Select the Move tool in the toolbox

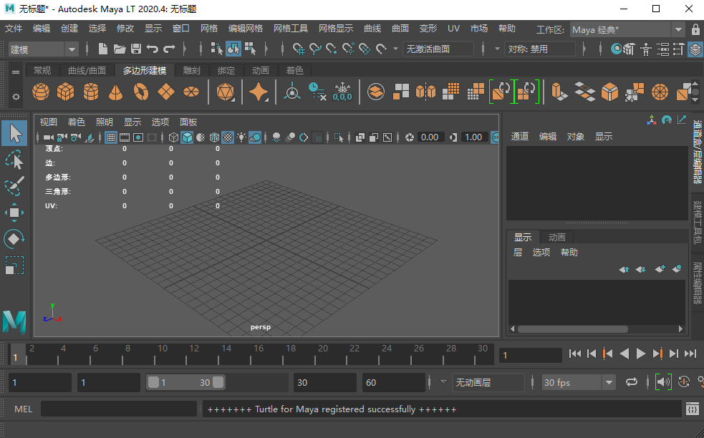click(14, 213)
